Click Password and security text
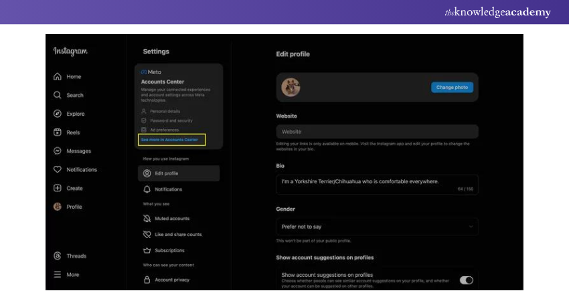This screenshot has height=301, width=569. click(x=171, y=120)
